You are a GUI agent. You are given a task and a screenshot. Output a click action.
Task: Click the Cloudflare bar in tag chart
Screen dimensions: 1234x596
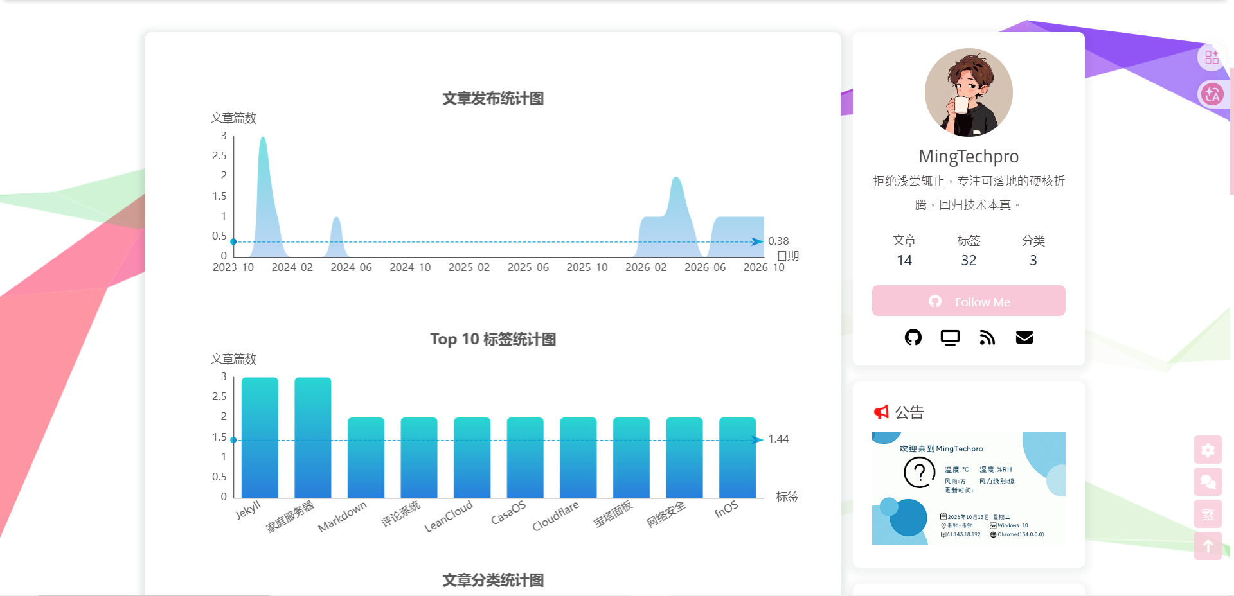click(x=578, y=457)
